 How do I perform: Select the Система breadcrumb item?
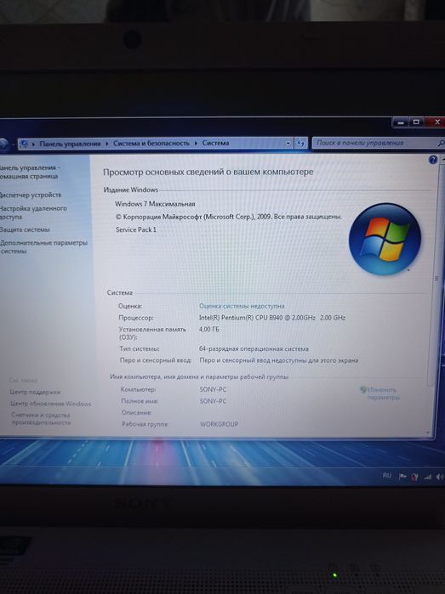click(x=215, y=143)
